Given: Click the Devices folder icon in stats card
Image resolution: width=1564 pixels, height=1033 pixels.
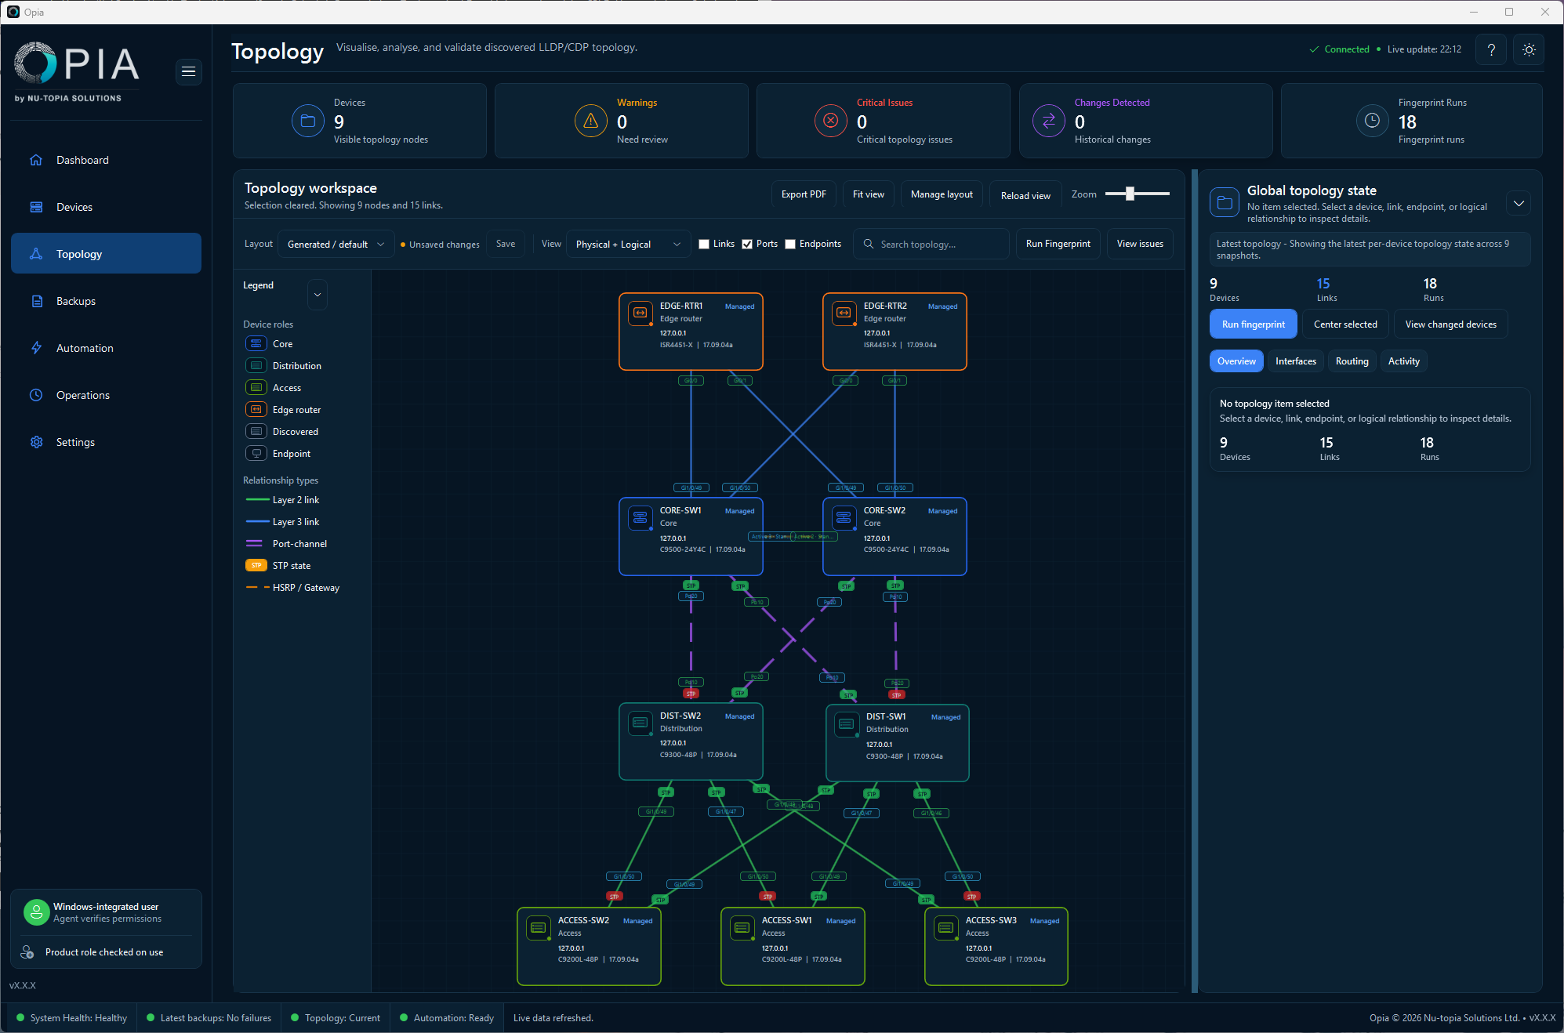Looking at the screenshot, I should point(308,121).
